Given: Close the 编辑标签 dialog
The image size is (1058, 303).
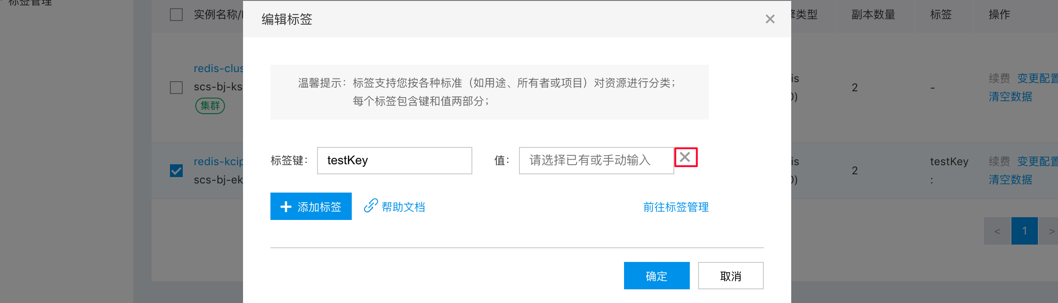Looking at the screenshot, I should 770,19.
